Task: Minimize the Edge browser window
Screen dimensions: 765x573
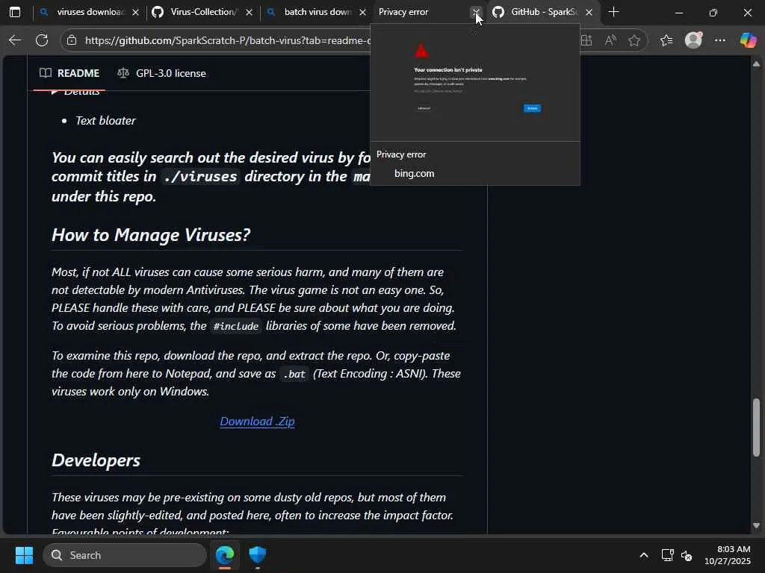Action: tap(678, 12)
